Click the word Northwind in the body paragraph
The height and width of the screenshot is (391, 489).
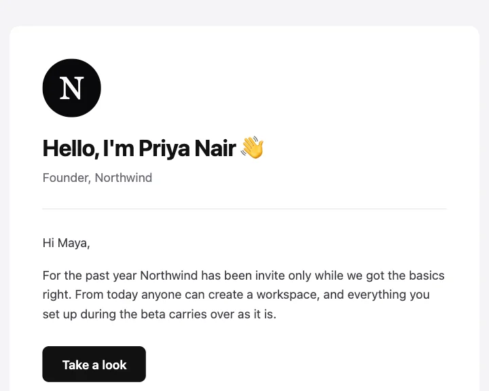pyautogui.click(x=168, y=276)
